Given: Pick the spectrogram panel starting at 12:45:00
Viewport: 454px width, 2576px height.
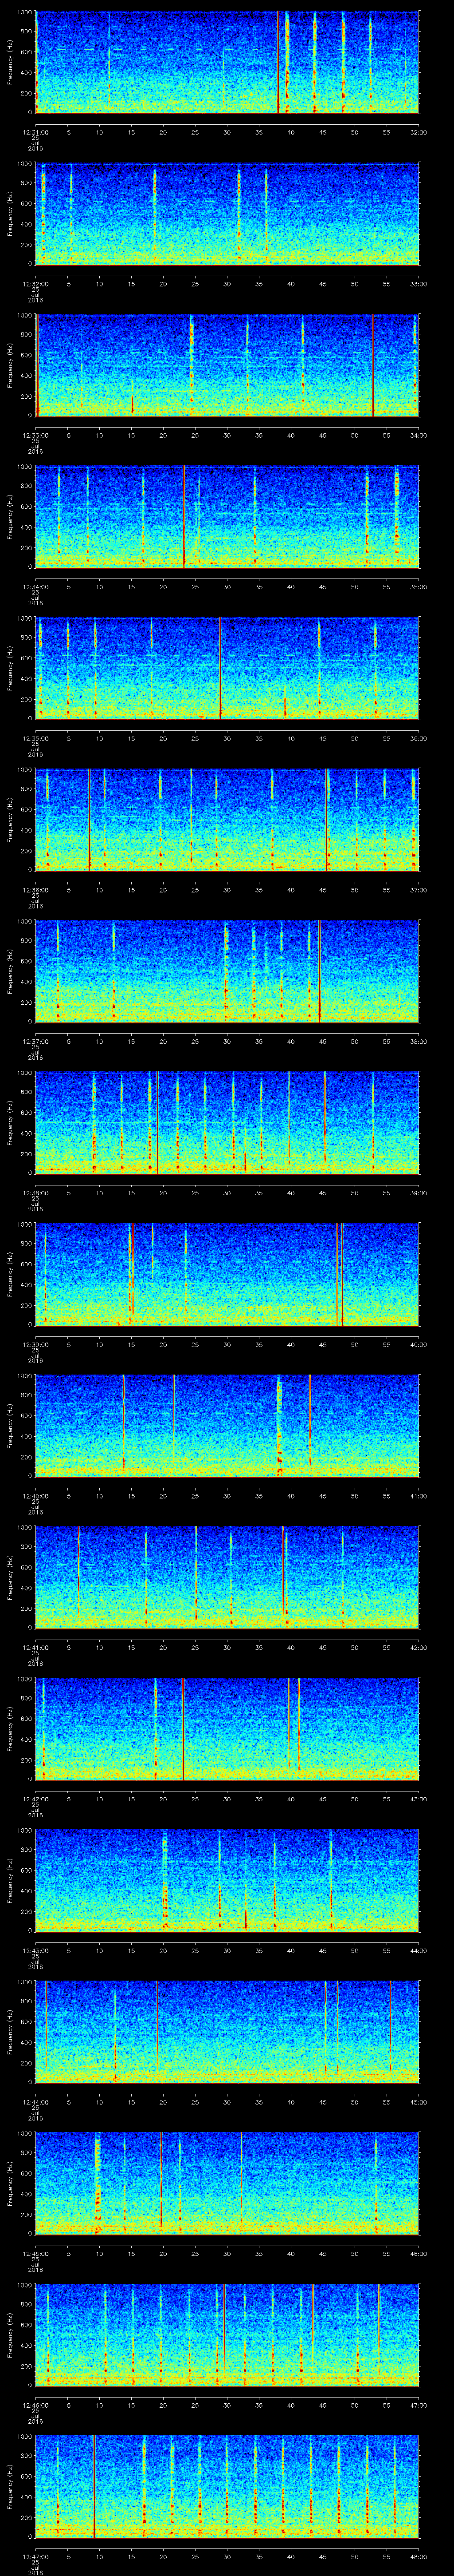Looking at the screenshot, I should (x=227, y=2183).
